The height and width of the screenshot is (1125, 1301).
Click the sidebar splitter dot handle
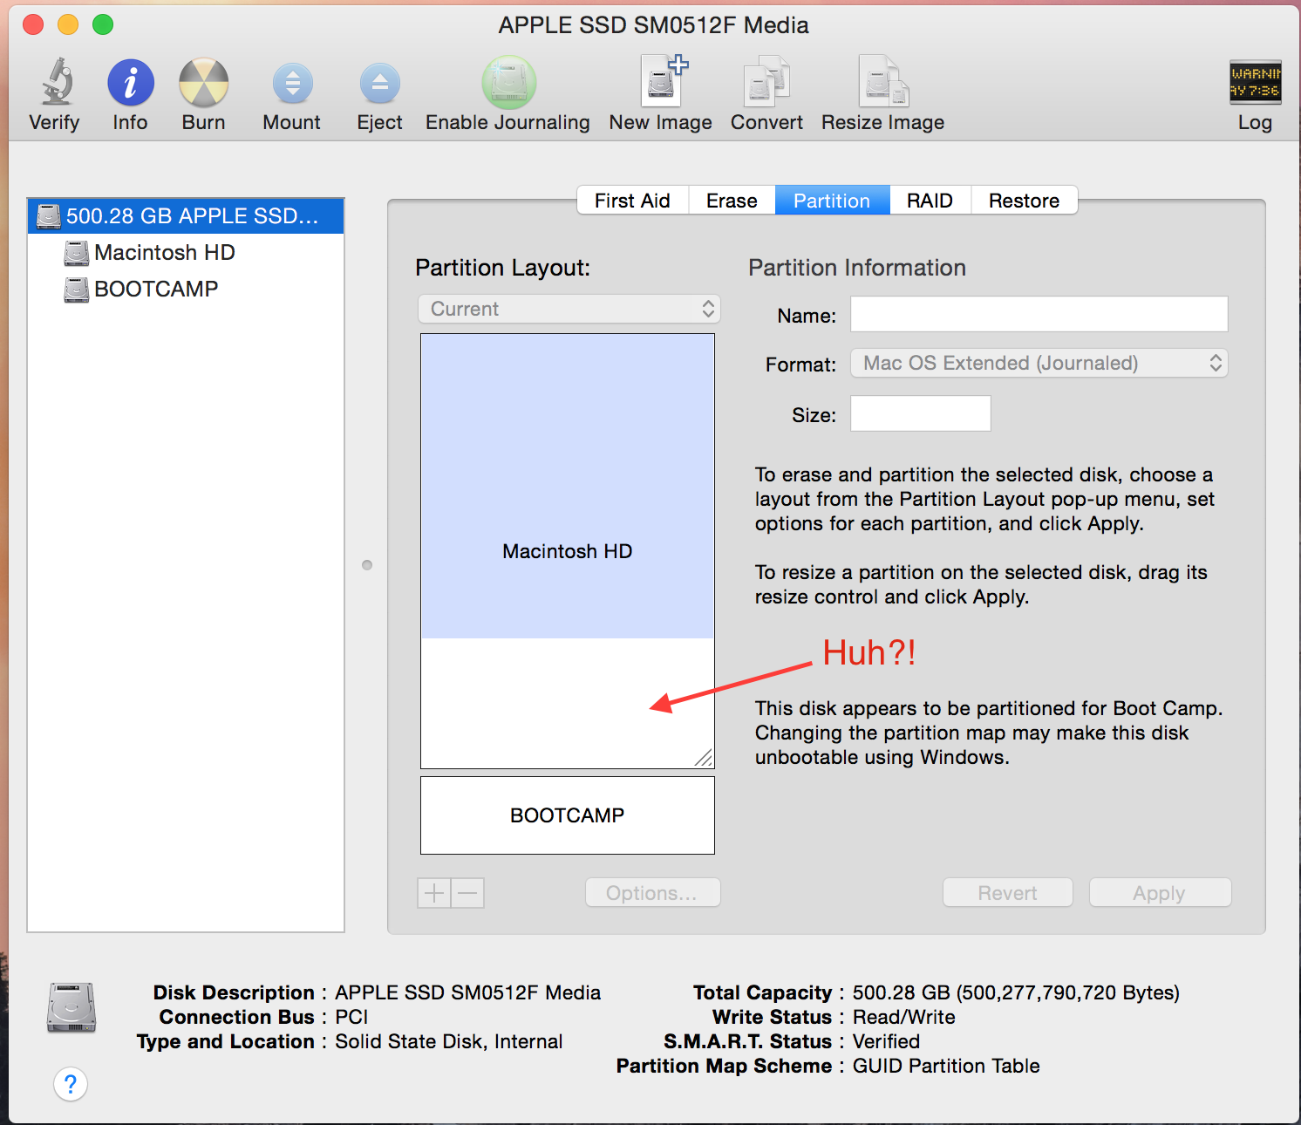click(367, 565)
